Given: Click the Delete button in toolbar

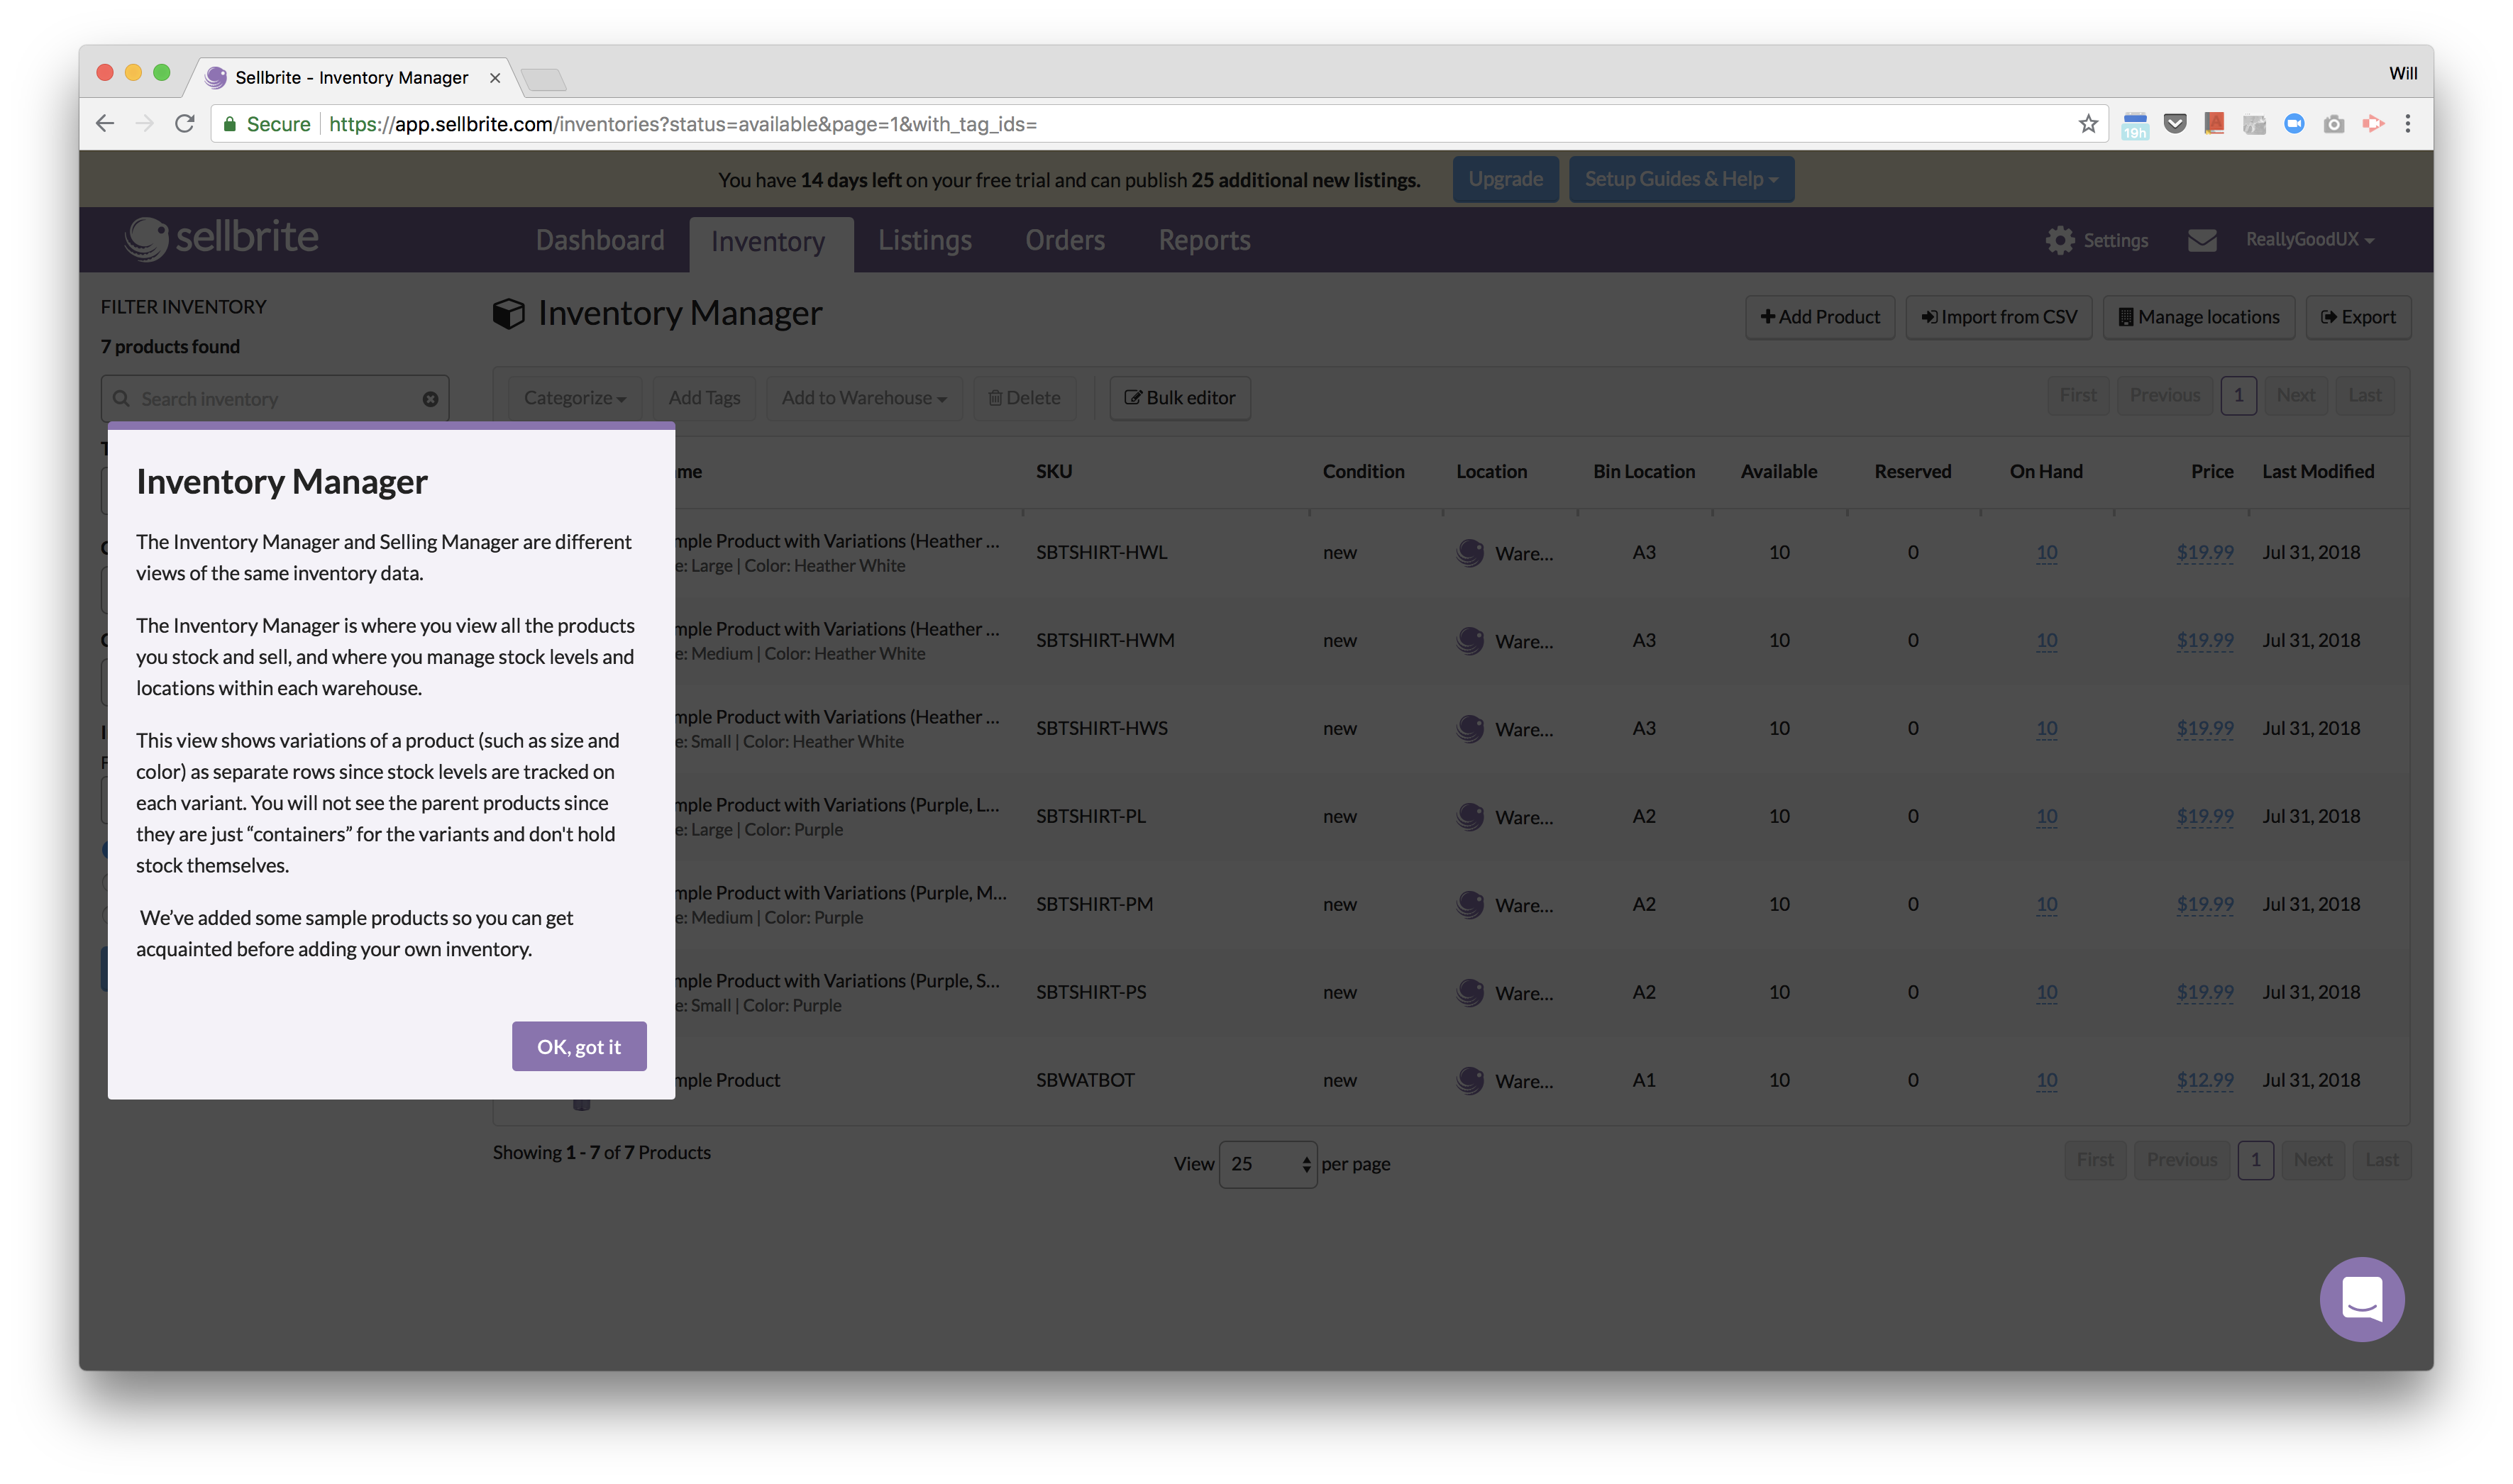Looking at the screenshot, I should coord(1024,397).
